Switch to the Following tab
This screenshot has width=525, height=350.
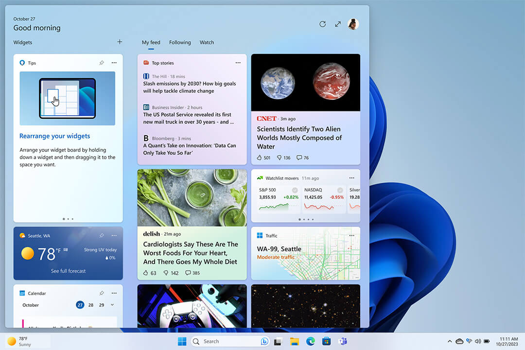(180, 42)
